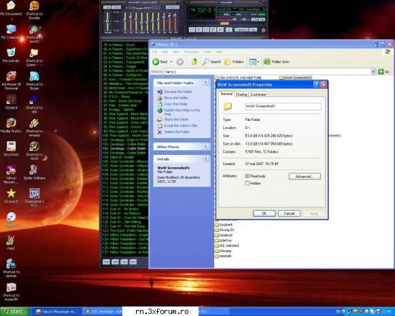Click the Delete this folder red X

click(160, 132)
